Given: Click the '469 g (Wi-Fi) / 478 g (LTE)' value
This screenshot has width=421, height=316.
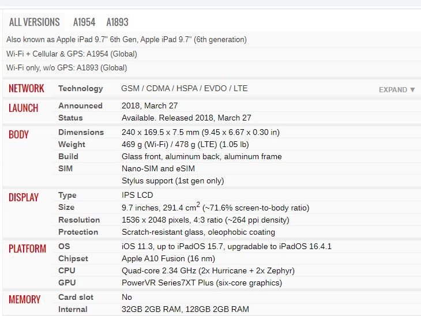Looking at the screenshot, I should click(185, 144).
